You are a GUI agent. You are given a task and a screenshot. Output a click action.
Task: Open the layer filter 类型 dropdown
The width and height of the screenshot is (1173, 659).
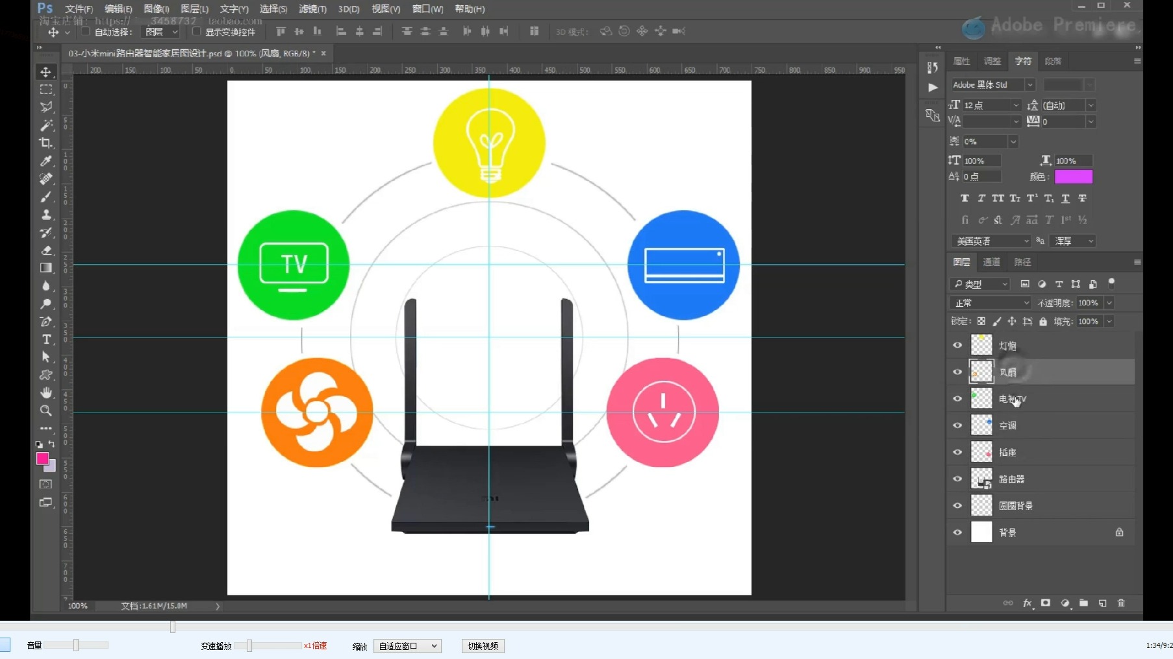(x=979, y=284)
